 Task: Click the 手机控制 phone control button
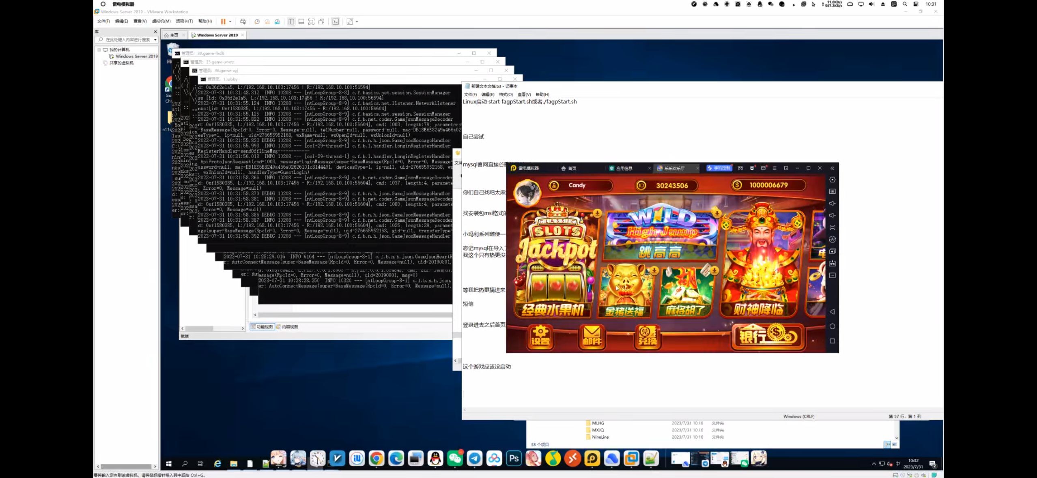coord(719,168)
